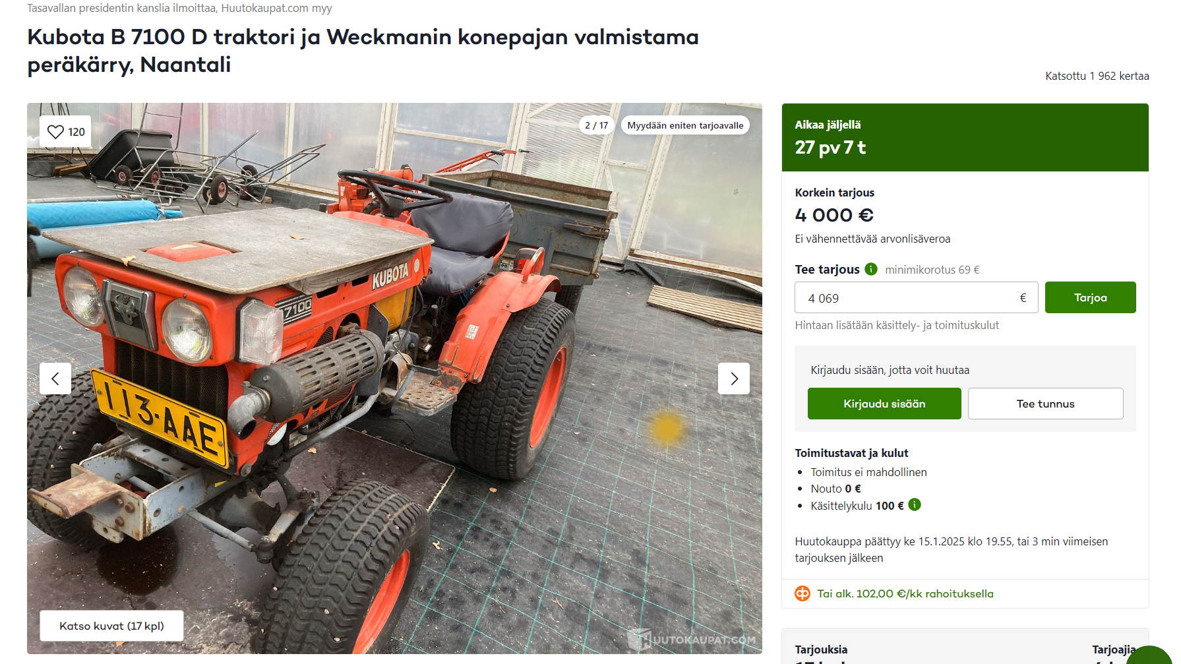Go to previous photo with left arrow
Screen dimensions: 1181x664
(55, 378)
